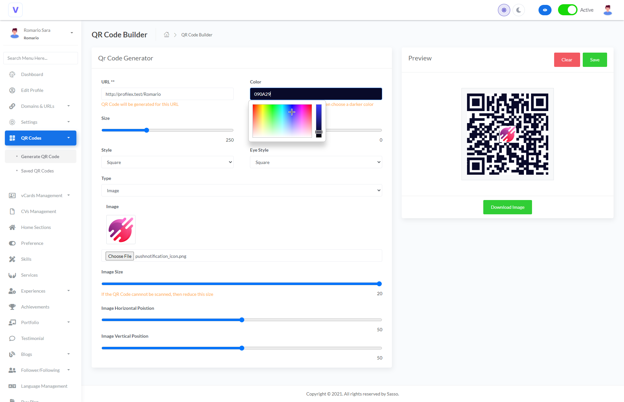Open Saved QR Codes submenu item
The height and width of the screenshot is (402, 624).
37,171
